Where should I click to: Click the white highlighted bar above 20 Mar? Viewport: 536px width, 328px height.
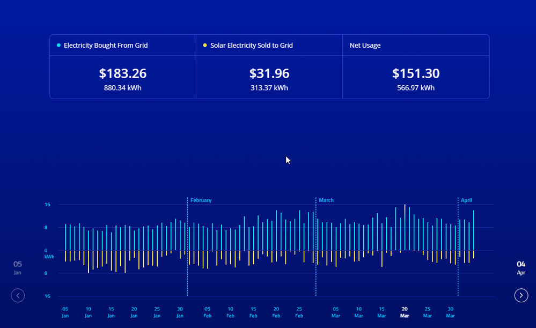tap(405, 225)
